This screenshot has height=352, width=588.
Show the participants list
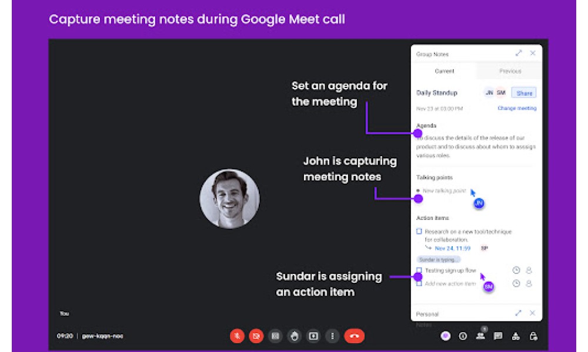click(x=480, y=336)
